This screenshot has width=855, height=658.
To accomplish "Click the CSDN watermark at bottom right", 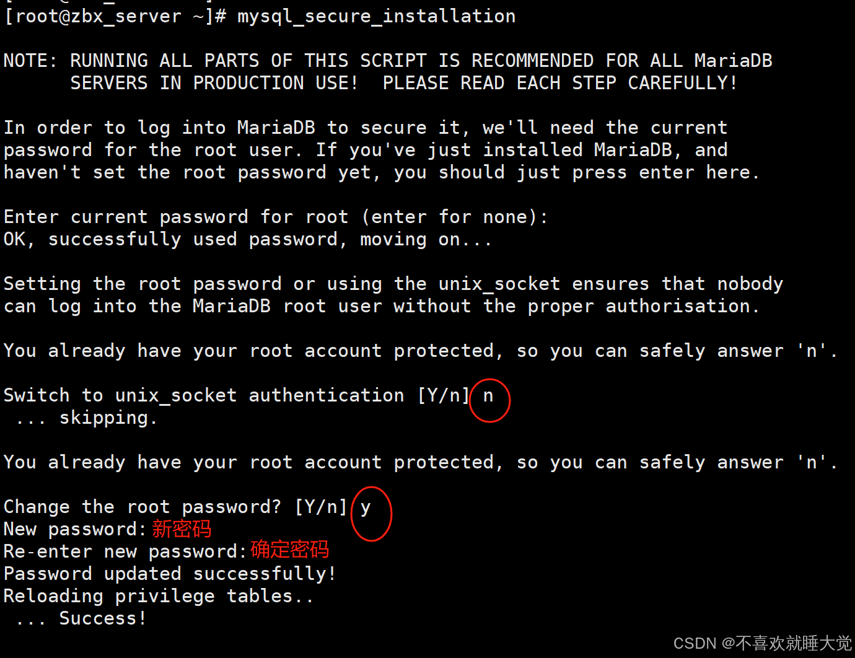I will pos(763,643).
